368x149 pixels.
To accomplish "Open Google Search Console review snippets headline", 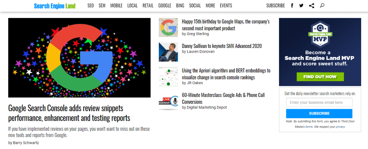I will [69, 113].
